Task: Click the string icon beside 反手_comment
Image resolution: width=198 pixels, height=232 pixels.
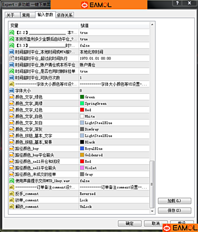Action: 11,194
